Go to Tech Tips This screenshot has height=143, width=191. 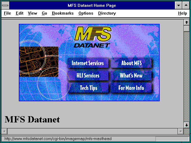tap(88, 88)
